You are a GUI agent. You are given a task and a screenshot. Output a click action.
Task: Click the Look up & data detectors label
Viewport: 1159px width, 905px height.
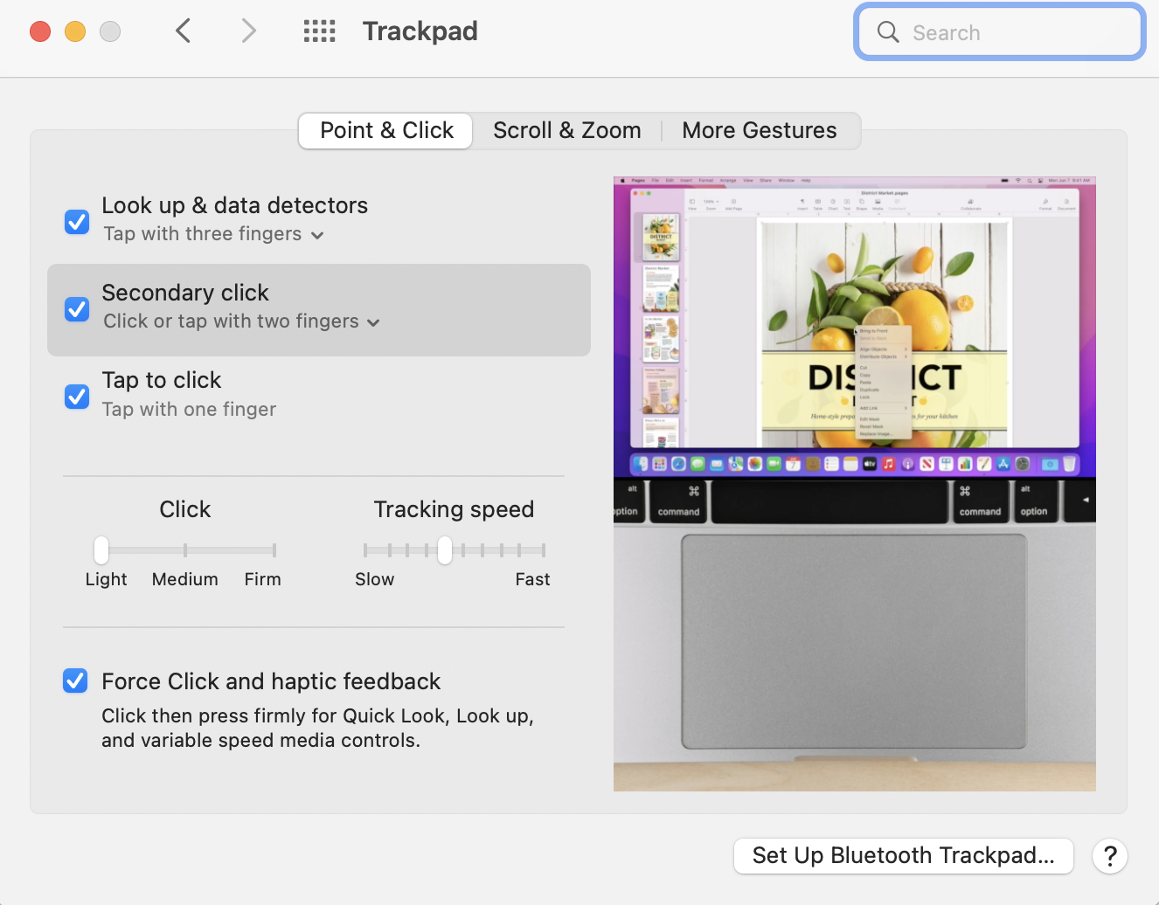pyautogui.click(x=235, y=205)
